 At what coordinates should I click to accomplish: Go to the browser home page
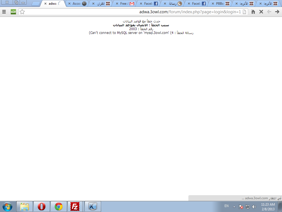(x=253, y=12)
